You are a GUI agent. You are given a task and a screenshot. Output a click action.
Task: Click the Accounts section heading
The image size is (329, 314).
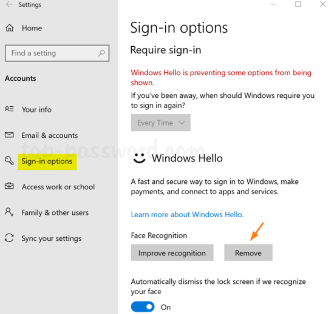tap(21, 78)
